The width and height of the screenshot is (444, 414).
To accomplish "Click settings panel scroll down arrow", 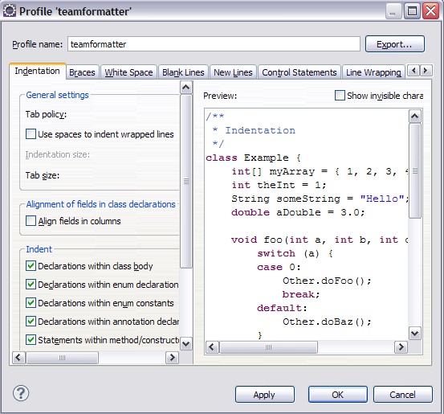I will pyautogui.click(x=186, y=344).
